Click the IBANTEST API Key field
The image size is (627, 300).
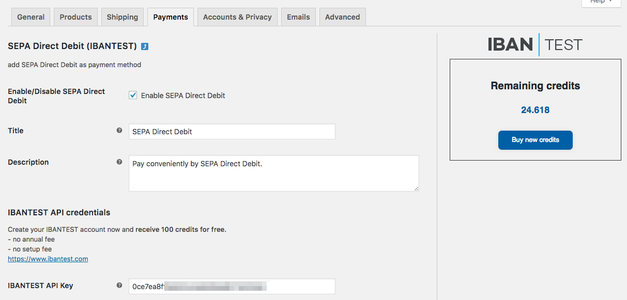coord(232,286)
